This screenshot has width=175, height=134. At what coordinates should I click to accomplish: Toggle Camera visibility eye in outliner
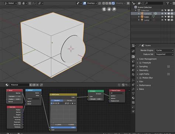162,14
